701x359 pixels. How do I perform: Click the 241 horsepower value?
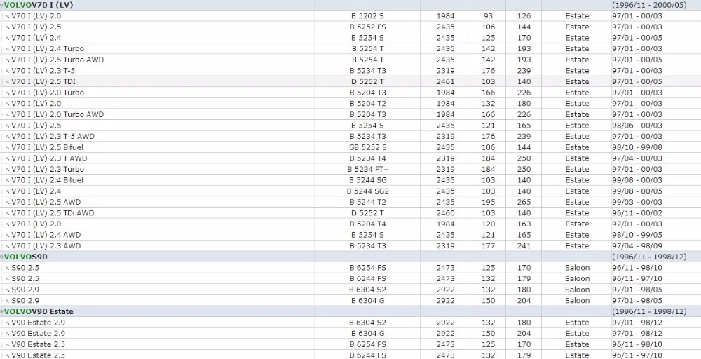[524, 246]
